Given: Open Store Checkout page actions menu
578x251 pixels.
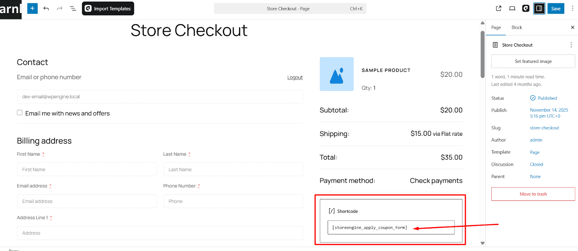Looking at the screenshot, I should click(x=571, y=45).
